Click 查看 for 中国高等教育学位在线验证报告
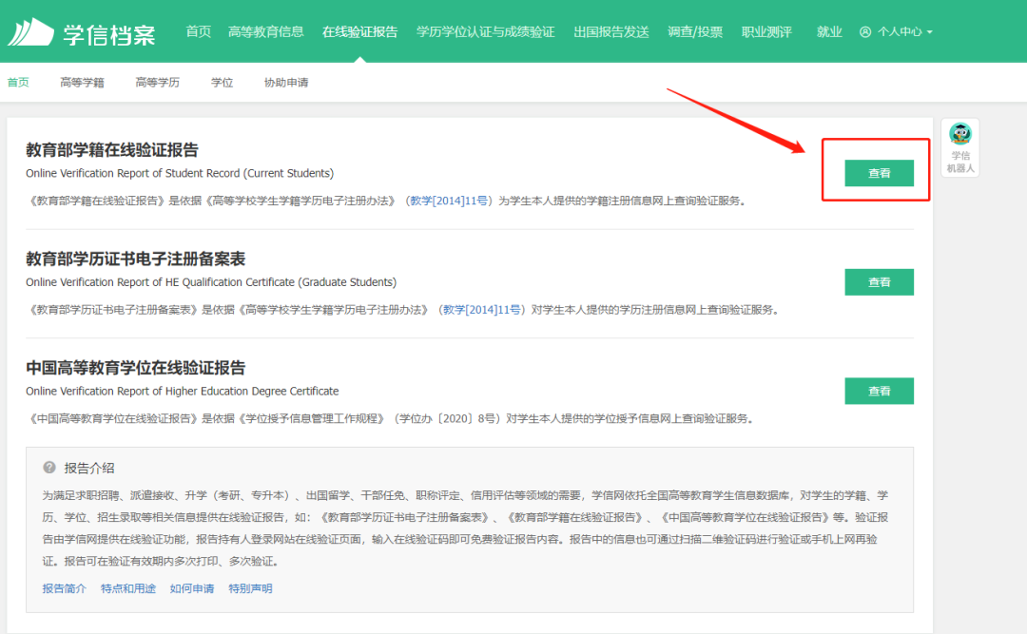Image resolution: width=1027 pixels, height=634 pixels. [879, 391]
